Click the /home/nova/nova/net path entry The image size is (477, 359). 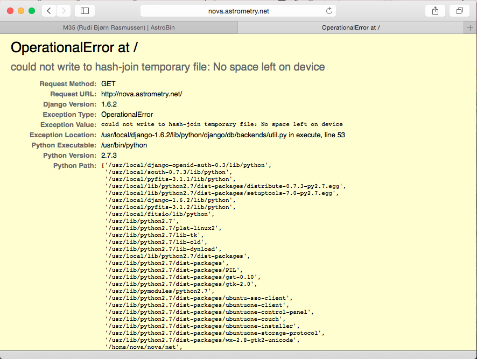(144, 347)
